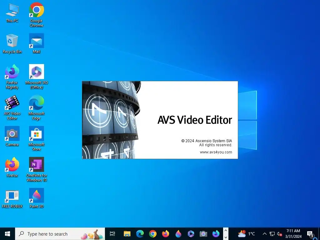The image size is (320, 240).
Task: Select the AVS Video Editor desktop shortcut
Action: [12, 107]
